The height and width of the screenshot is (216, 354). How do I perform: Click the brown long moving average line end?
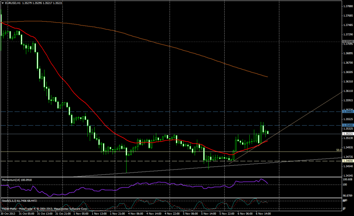pyautogui.click(x=267, y=76)
